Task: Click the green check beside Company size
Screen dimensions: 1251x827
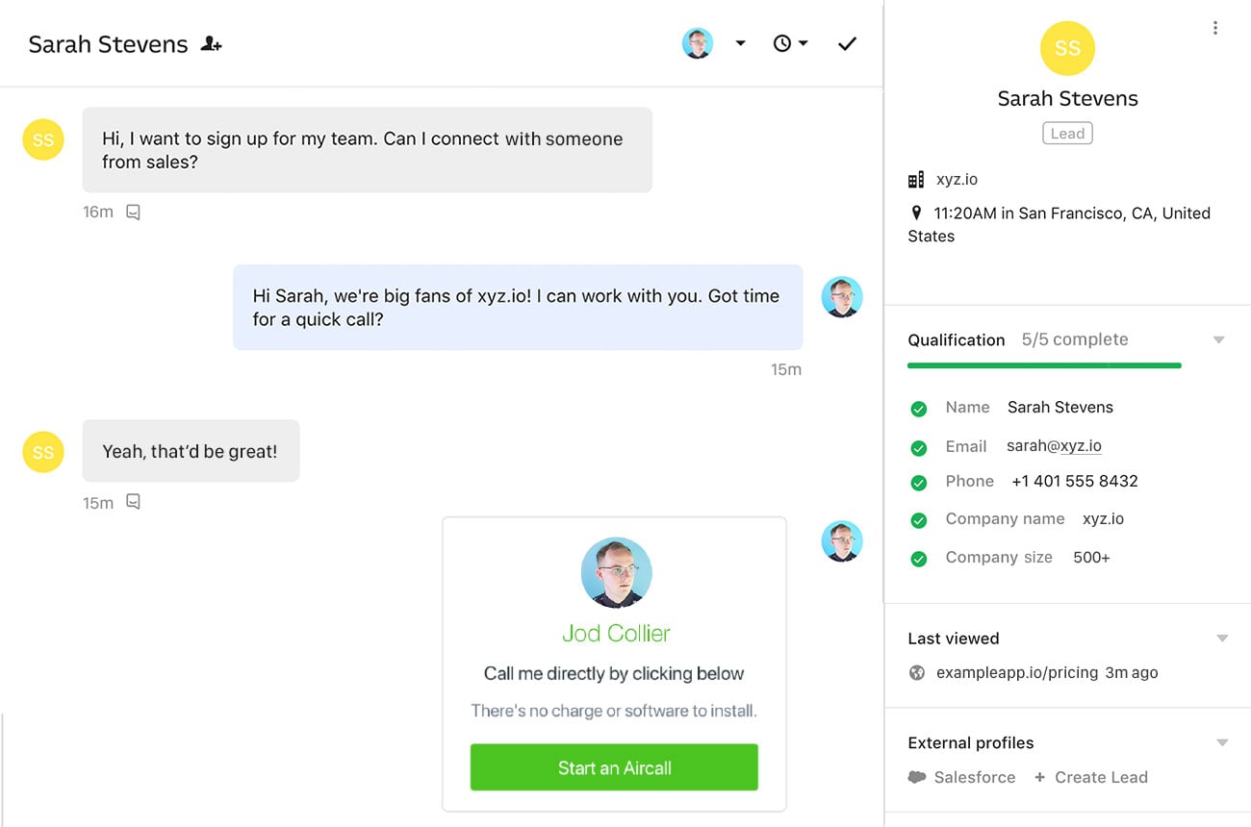Action: pyautogui.click(x=919, y=559)
